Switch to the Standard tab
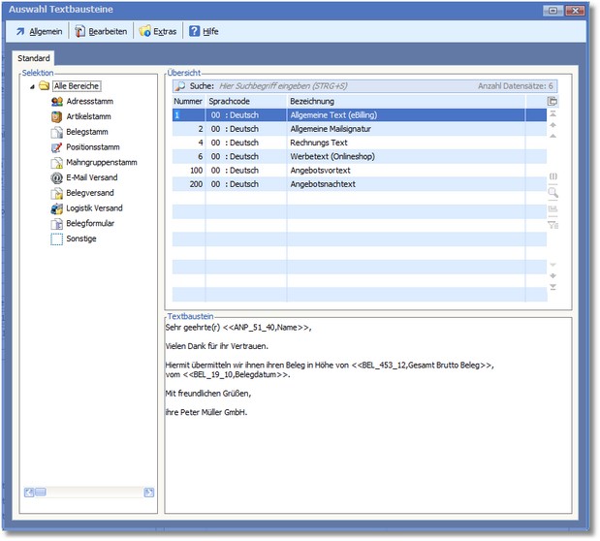 (34, 59)
